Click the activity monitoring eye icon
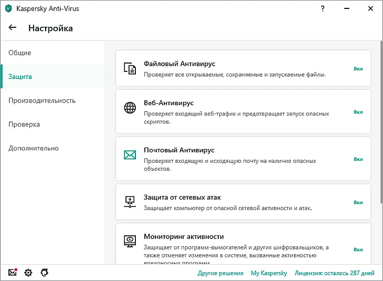This screenshot has width=383, height=281. pyautogui.click(x=130, y=241)
